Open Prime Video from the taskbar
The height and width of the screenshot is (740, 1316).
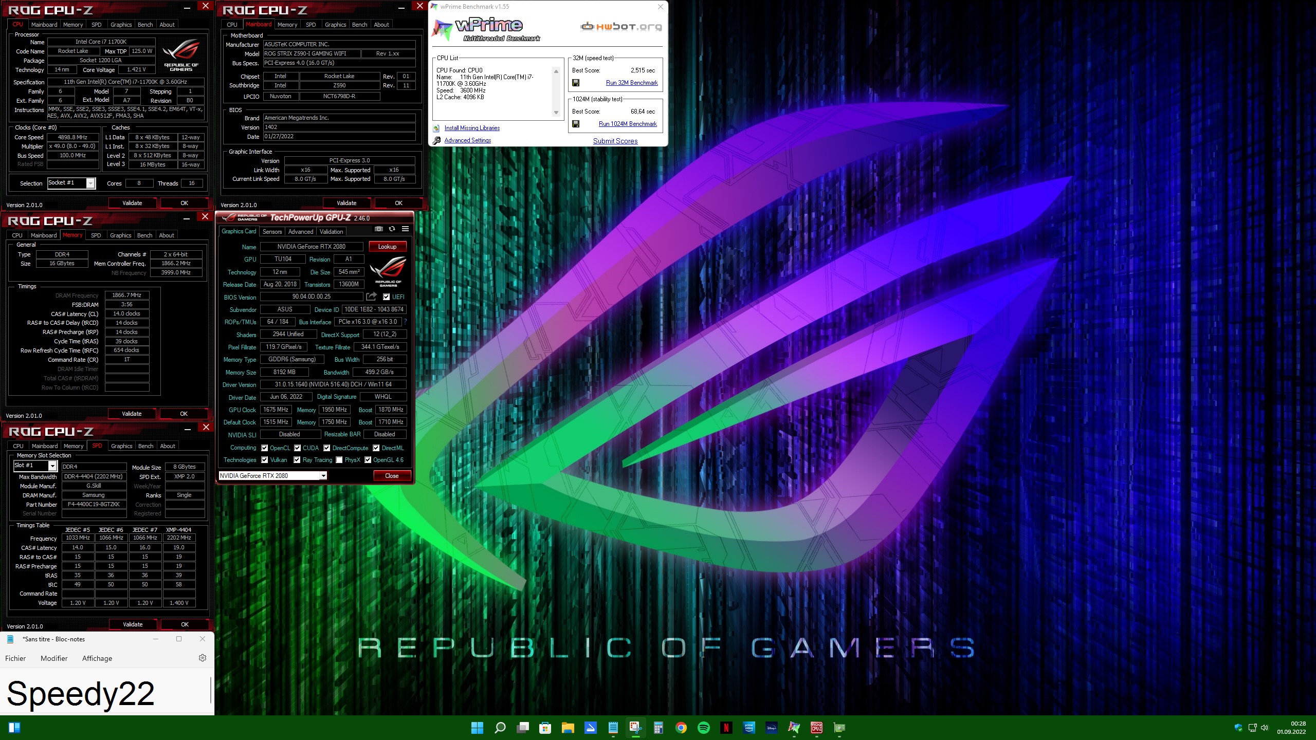coord(749,728)
